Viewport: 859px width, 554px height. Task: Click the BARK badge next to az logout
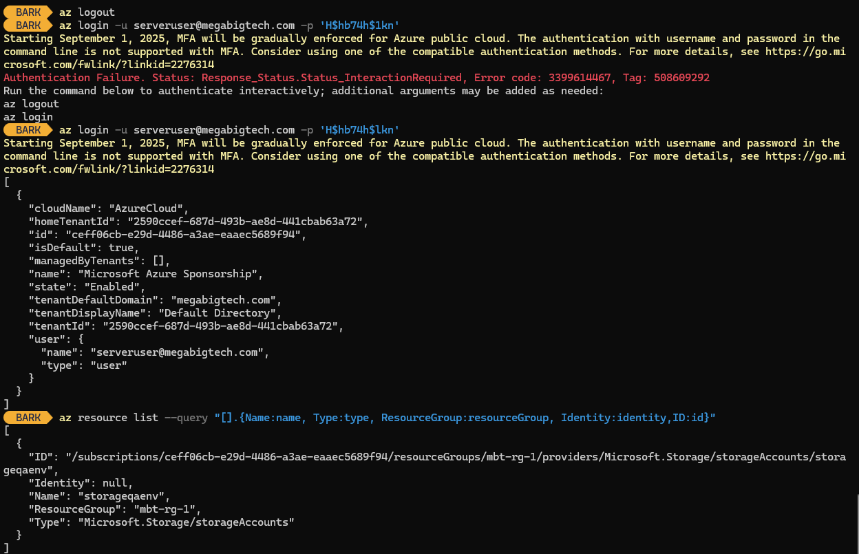point(28,12)
